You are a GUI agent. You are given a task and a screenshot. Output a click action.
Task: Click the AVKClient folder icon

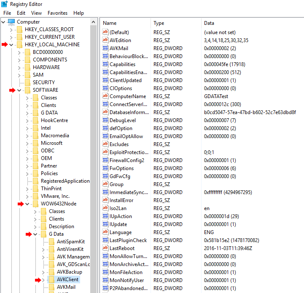coord(51,280)
